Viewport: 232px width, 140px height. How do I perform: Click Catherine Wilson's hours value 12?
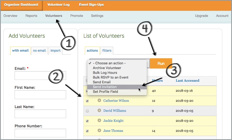pyautogui.click(x=154, y=101)
